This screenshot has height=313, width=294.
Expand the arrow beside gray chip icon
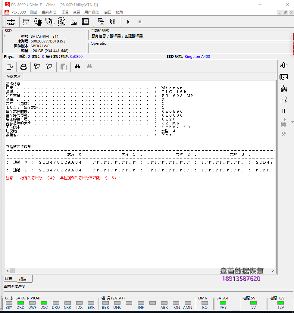point(292,122)
